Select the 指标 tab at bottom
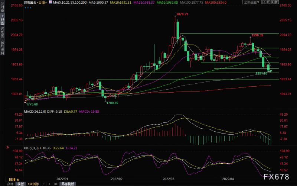 pos(10,184)
